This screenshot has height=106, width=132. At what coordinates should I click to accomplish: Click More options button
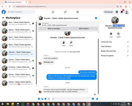coord(84,29)
